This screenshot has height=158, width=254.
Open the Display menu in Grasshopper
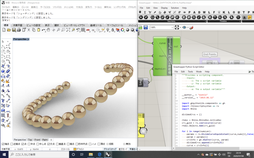click(164, 8)
